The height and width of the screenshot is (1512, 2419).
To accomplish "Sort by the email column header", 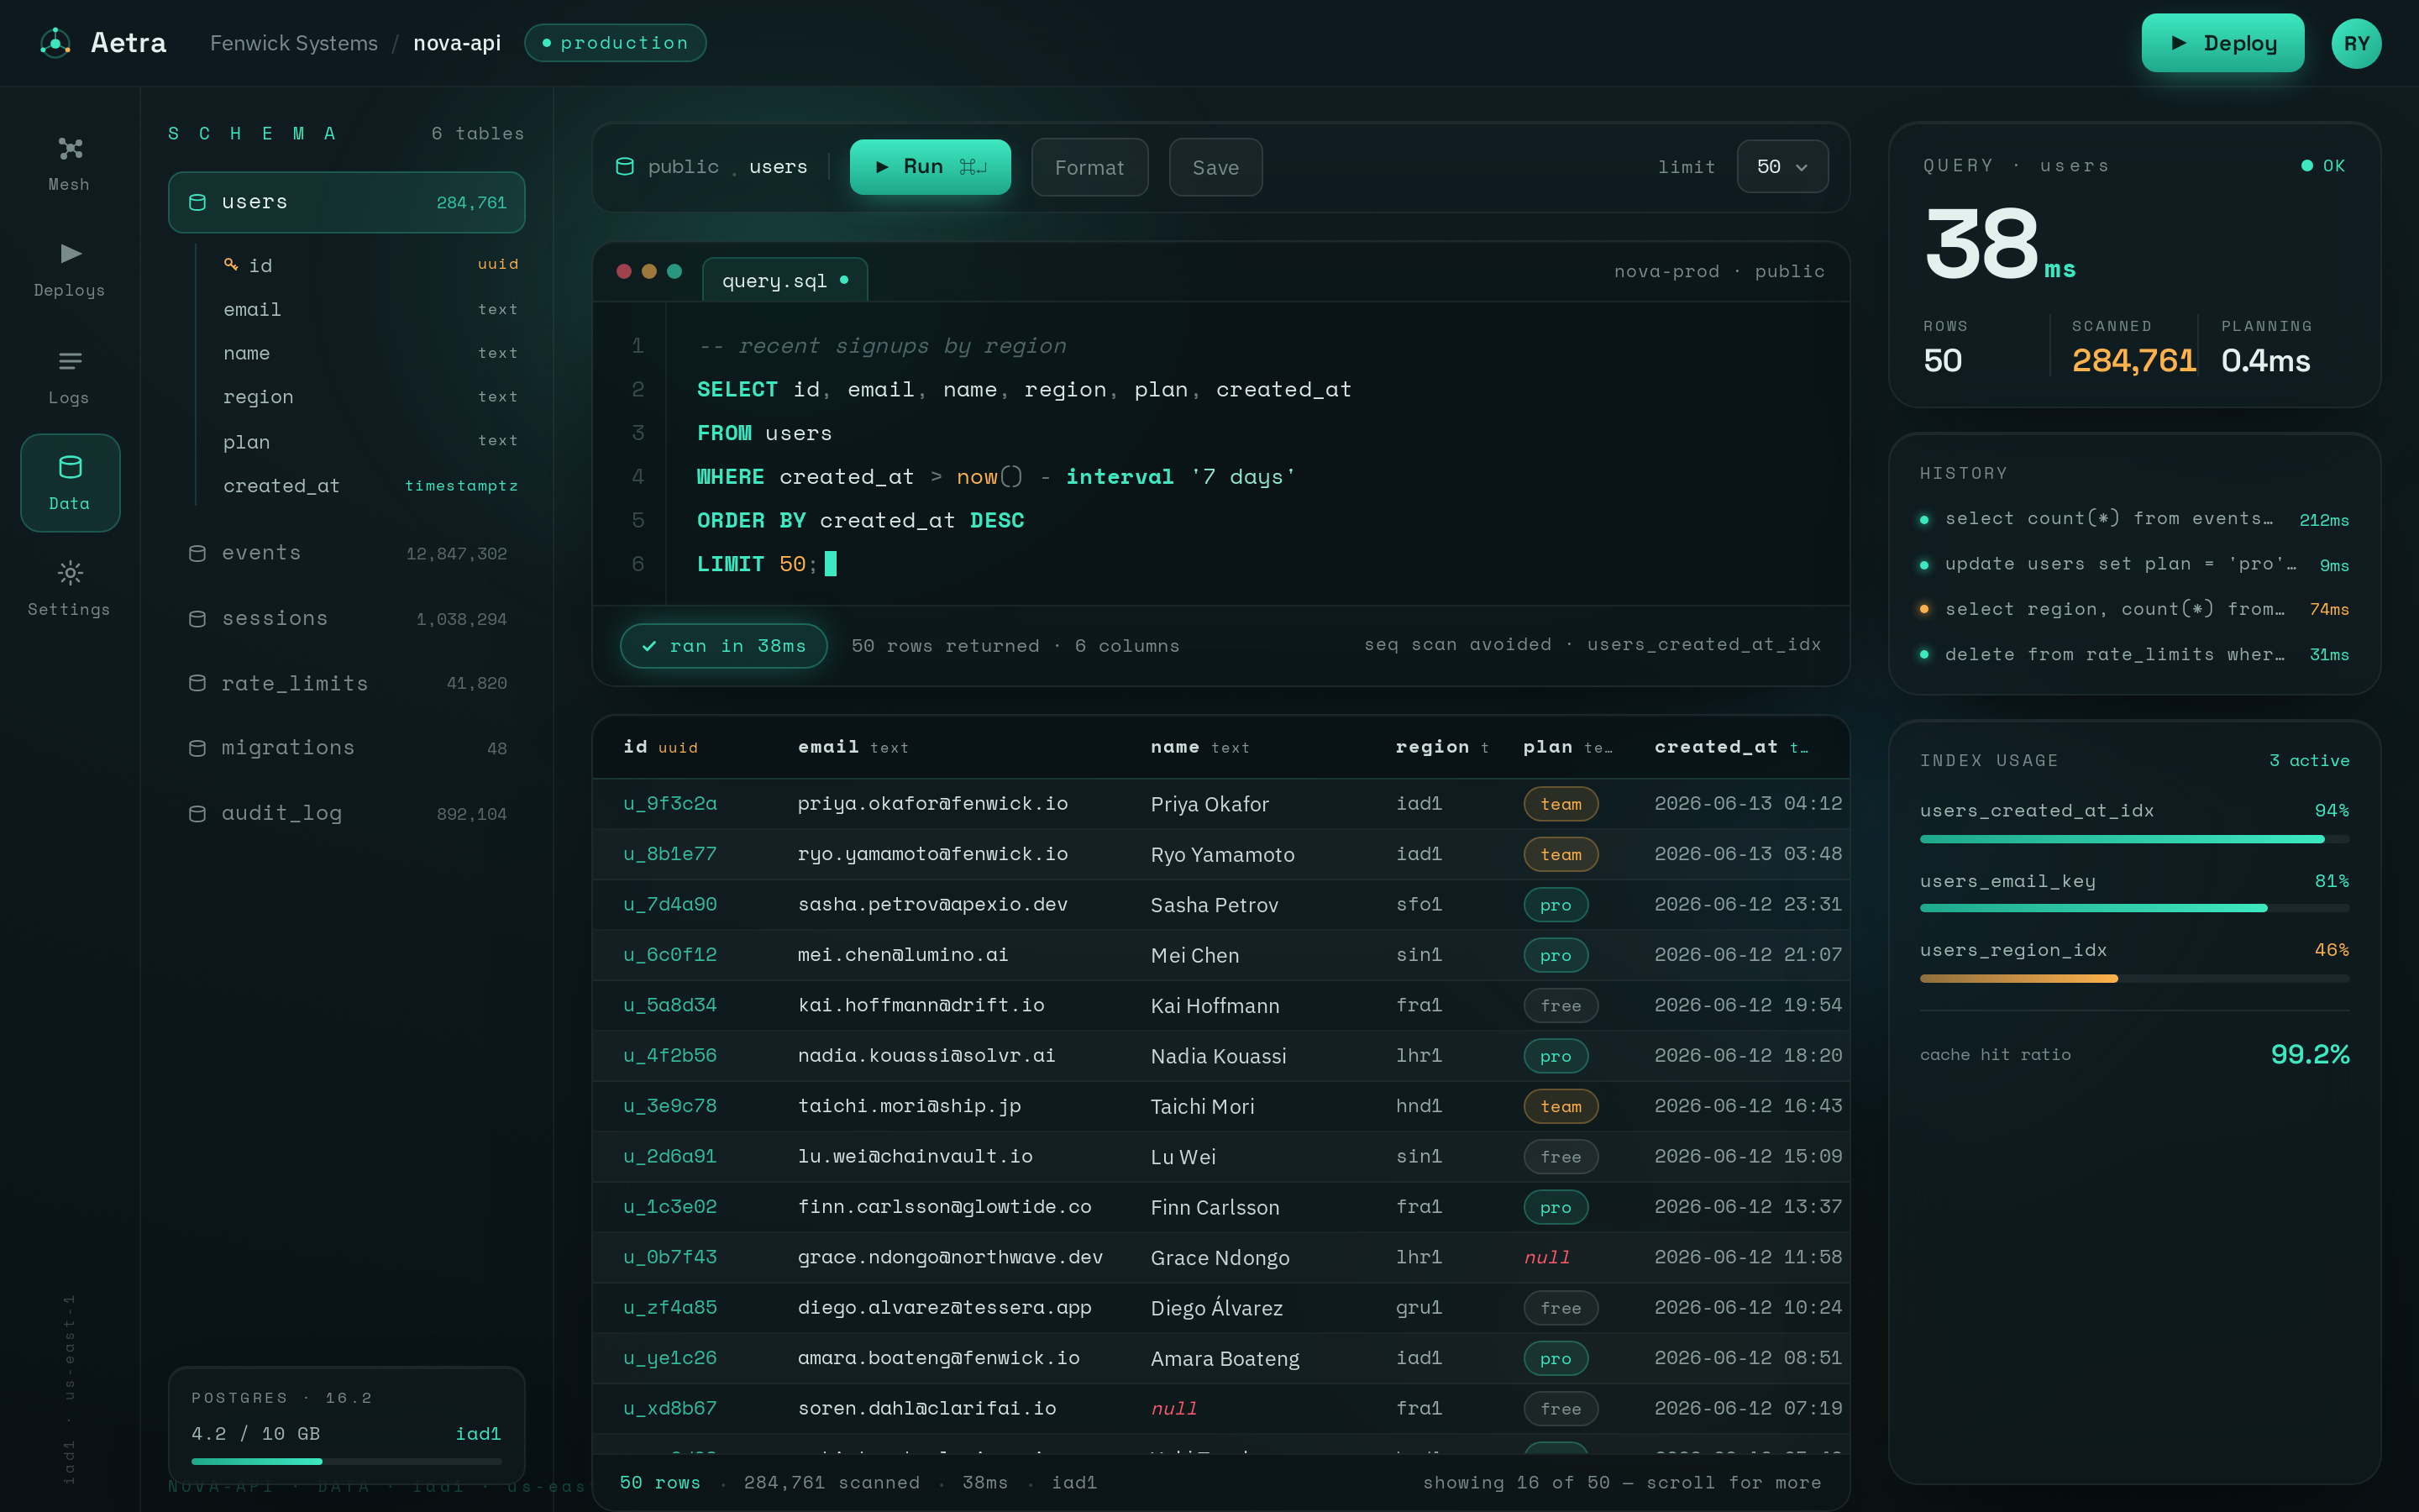I will [x=853, y=747].
